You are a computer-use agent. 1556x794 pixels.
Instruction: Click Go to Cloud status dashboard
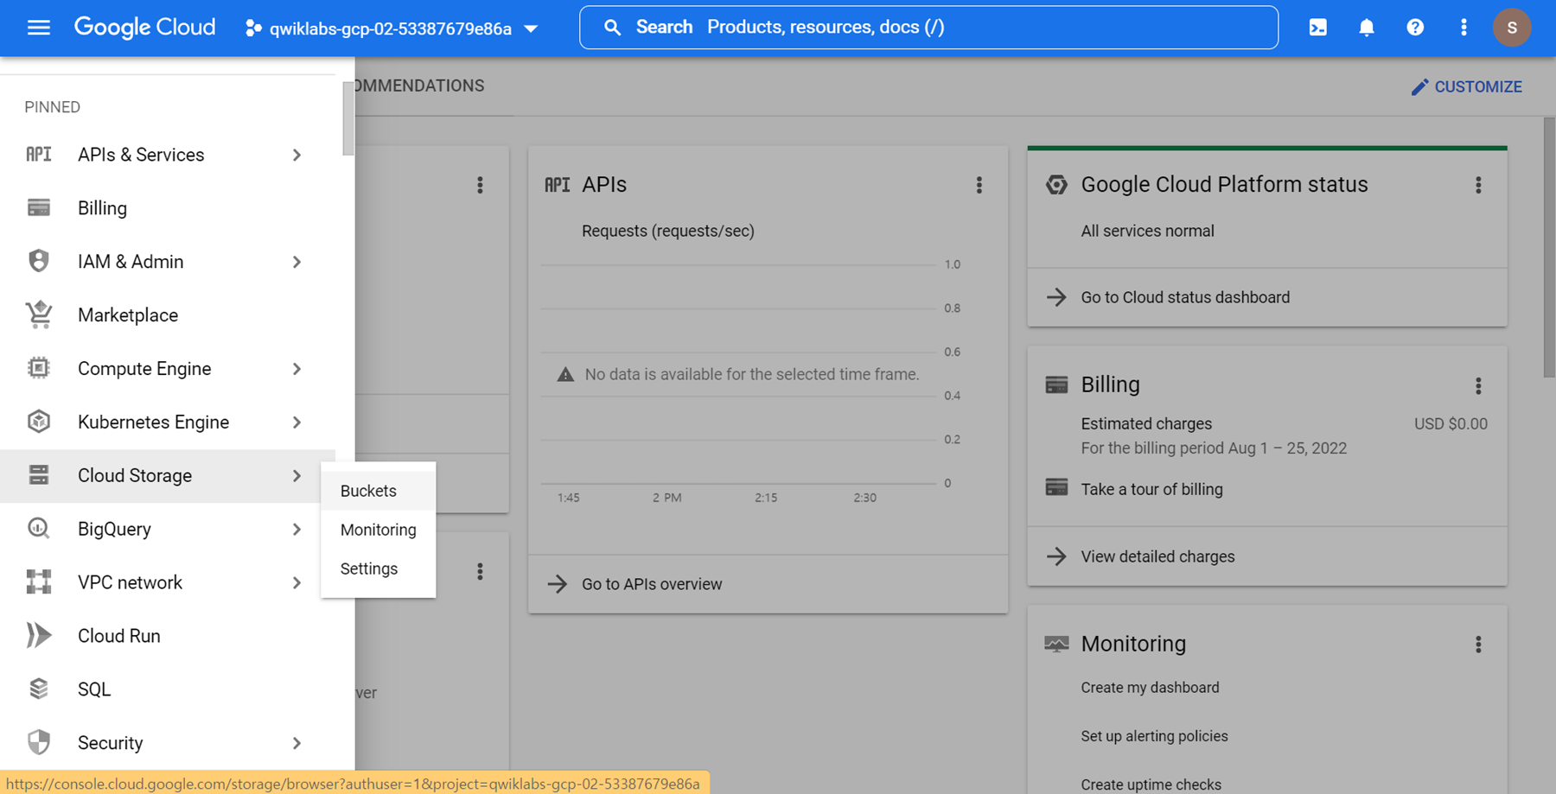[1185, 297]
